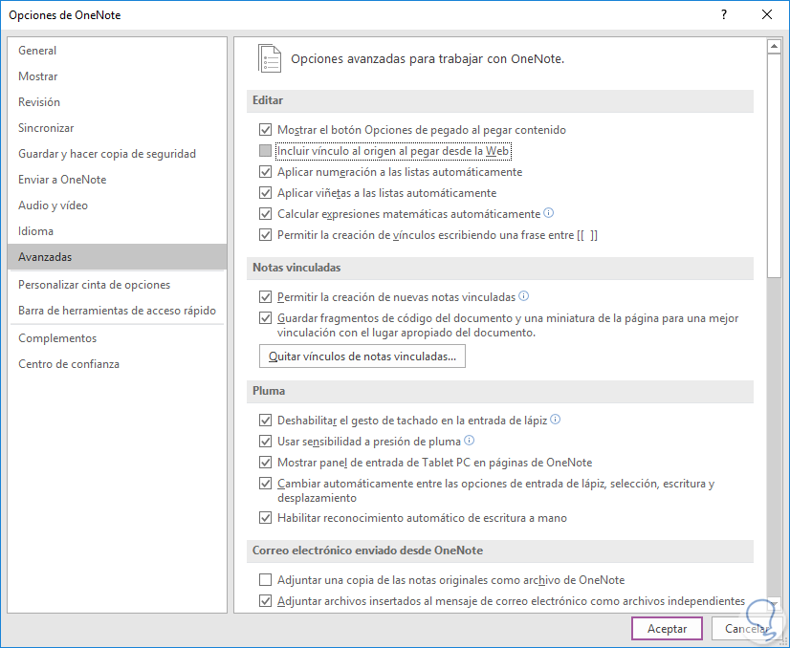Go to Centro de confianza
The height and width of the screenshot is (648, 790).
(117, 364)
